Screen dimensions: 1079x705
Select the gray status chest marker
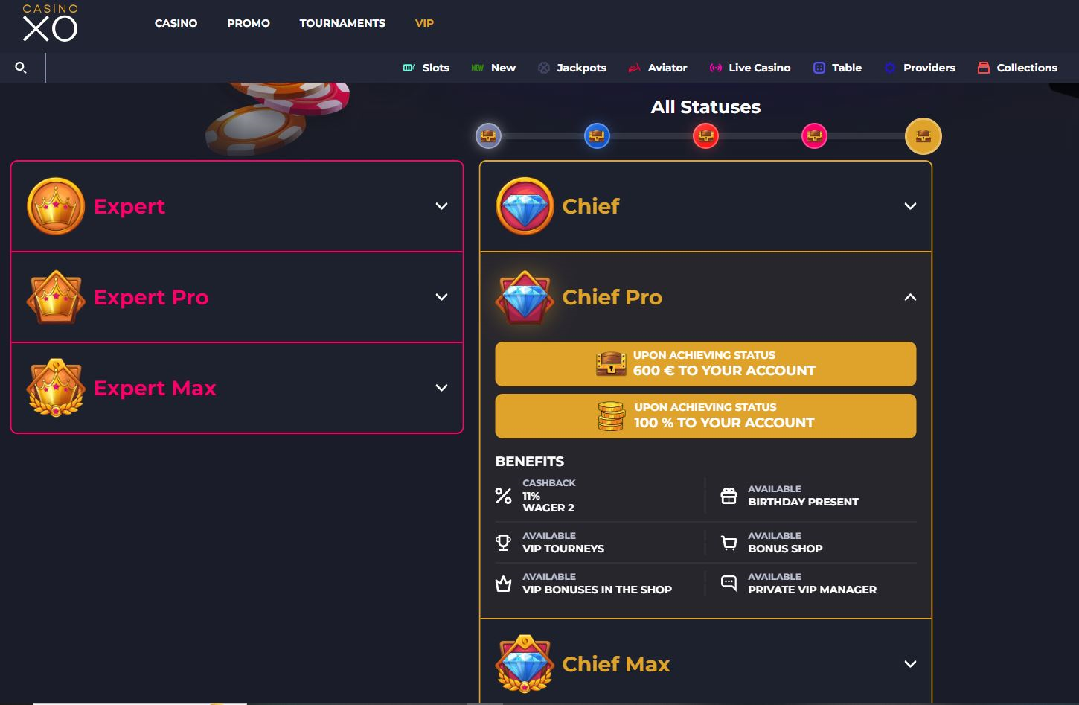tap(488, 136)
